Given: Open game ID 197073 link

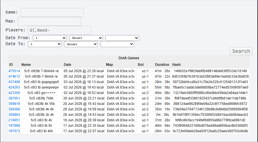Looking at the screenshot, I should 14,131.
